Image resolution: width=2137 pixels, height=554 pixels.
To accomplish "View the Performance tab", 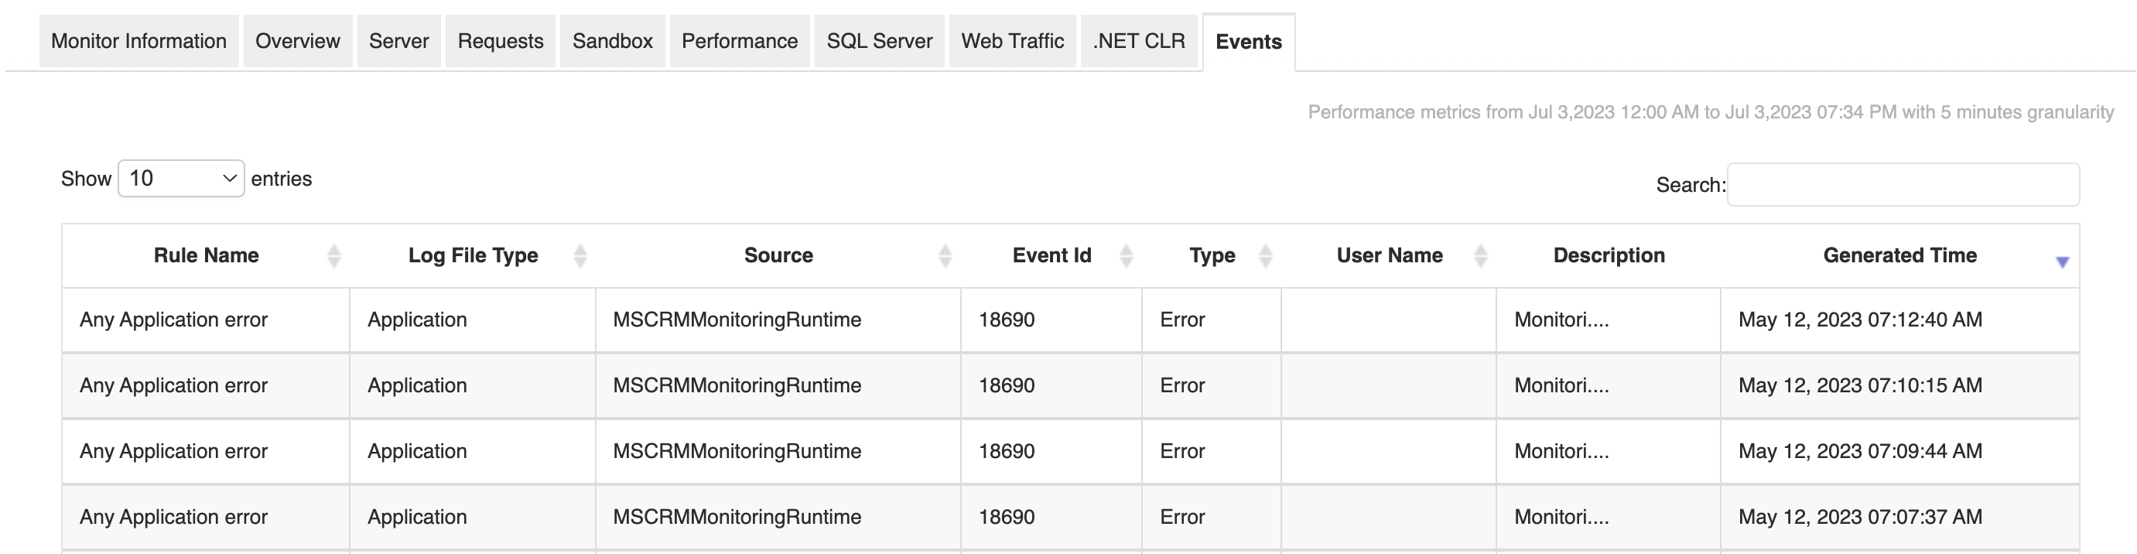I will 739,42.
